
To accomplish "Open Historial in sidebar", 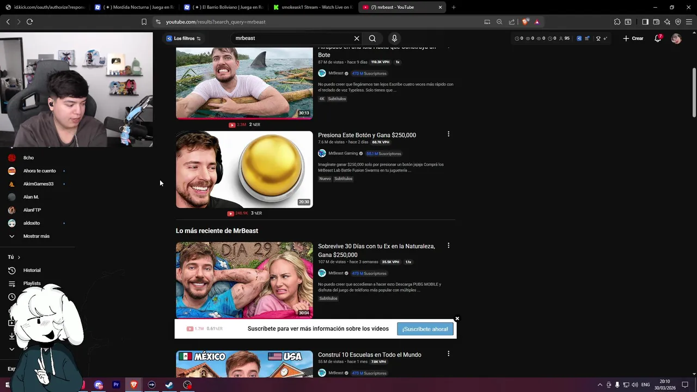I will 32,271.
